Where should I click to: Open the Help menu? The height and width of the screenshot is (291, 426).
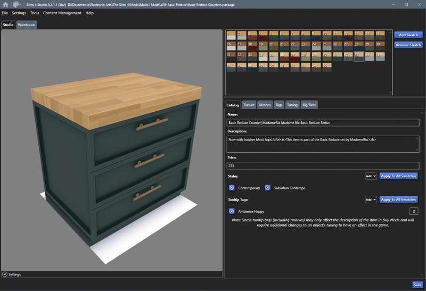(89, 13)
